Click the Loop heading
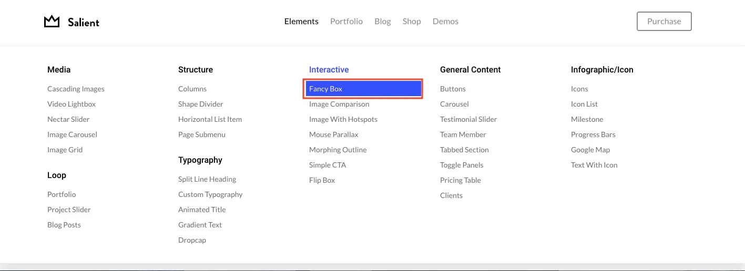 click(57, 175)
